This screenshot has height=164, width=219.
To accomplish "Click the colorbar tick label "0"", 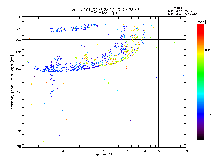I will 205,82.
